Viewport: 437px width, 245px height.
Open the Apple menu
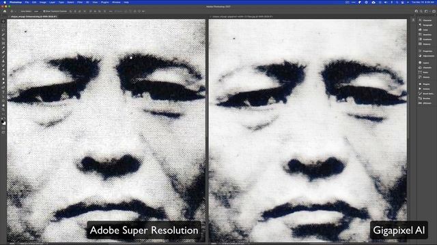click(5, 2)
